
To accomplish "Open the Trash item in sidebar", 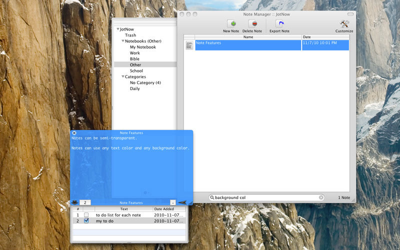I will (130, 35).
